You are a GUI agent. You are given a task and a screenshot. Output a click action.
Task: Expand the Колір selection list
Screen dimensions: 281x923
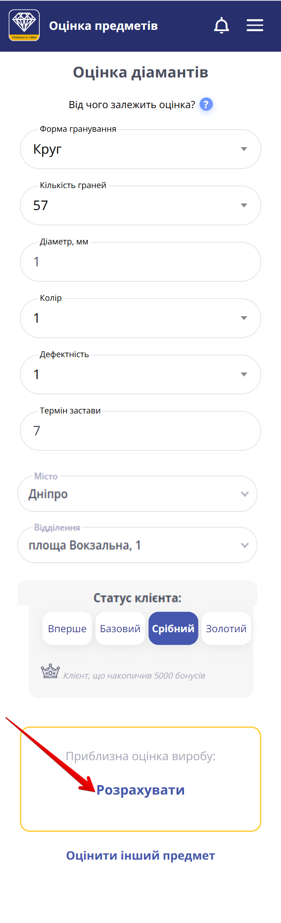tap(244, 318)
